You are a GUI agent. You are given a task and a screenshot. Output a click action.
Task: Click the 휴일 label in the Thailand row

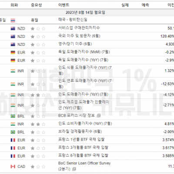tap(34, 20)
